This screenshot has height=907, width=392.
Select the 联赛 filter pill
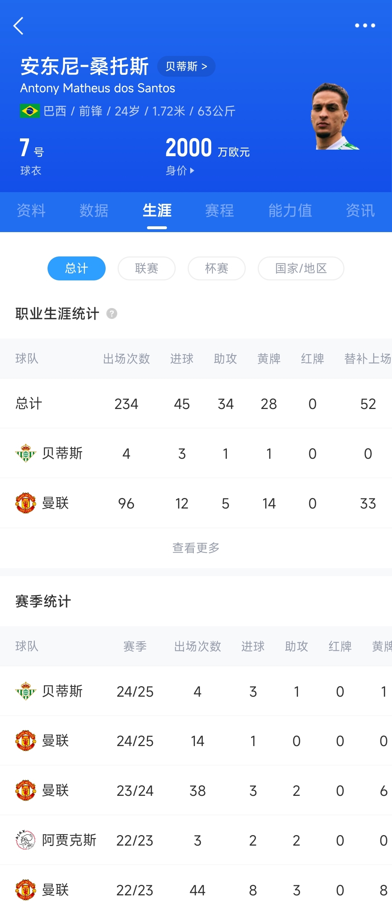tap(147, 268)
